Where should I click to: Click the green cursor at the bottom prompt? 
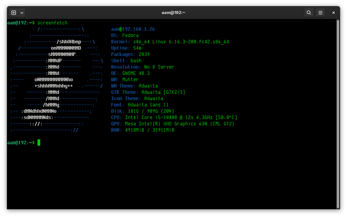[39, 142]
